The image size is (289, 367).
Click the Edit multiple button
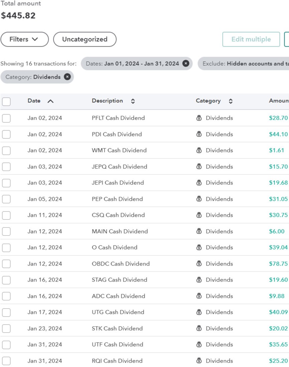click(x=251, y=39)
